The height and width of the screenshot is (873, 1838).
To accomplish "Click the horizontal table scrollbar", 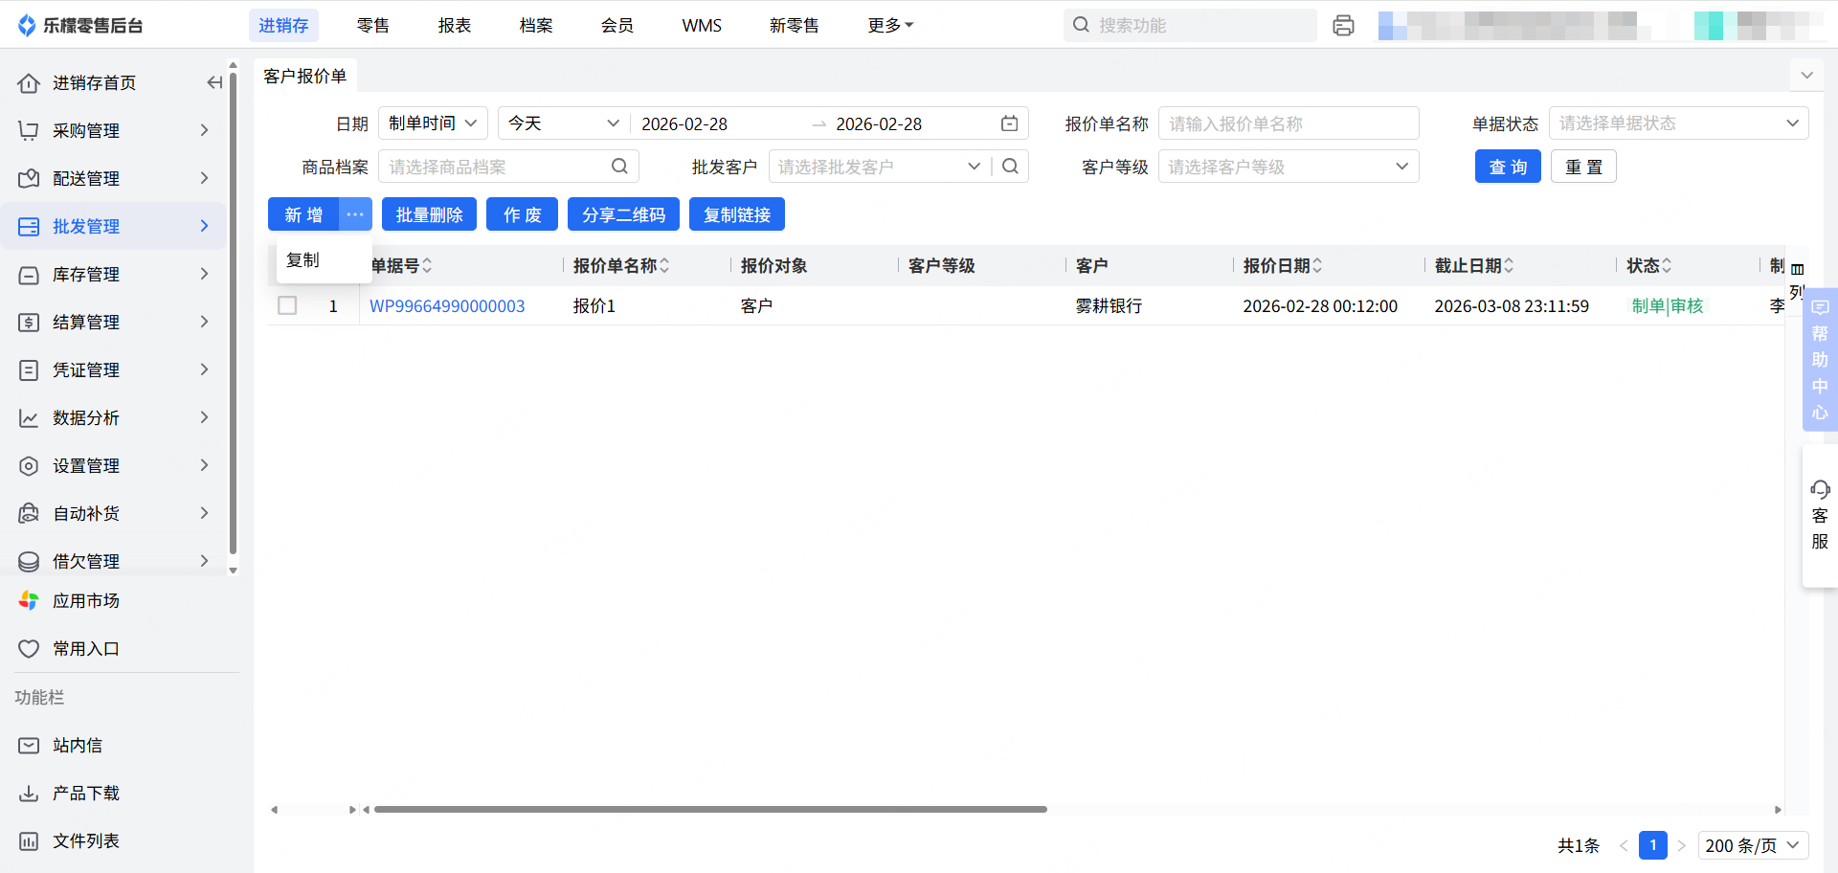I will (x=709, y=810).
